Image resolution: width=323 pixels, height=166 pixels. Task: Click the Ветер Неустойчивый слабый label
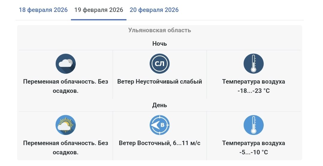tap(160, 82)
